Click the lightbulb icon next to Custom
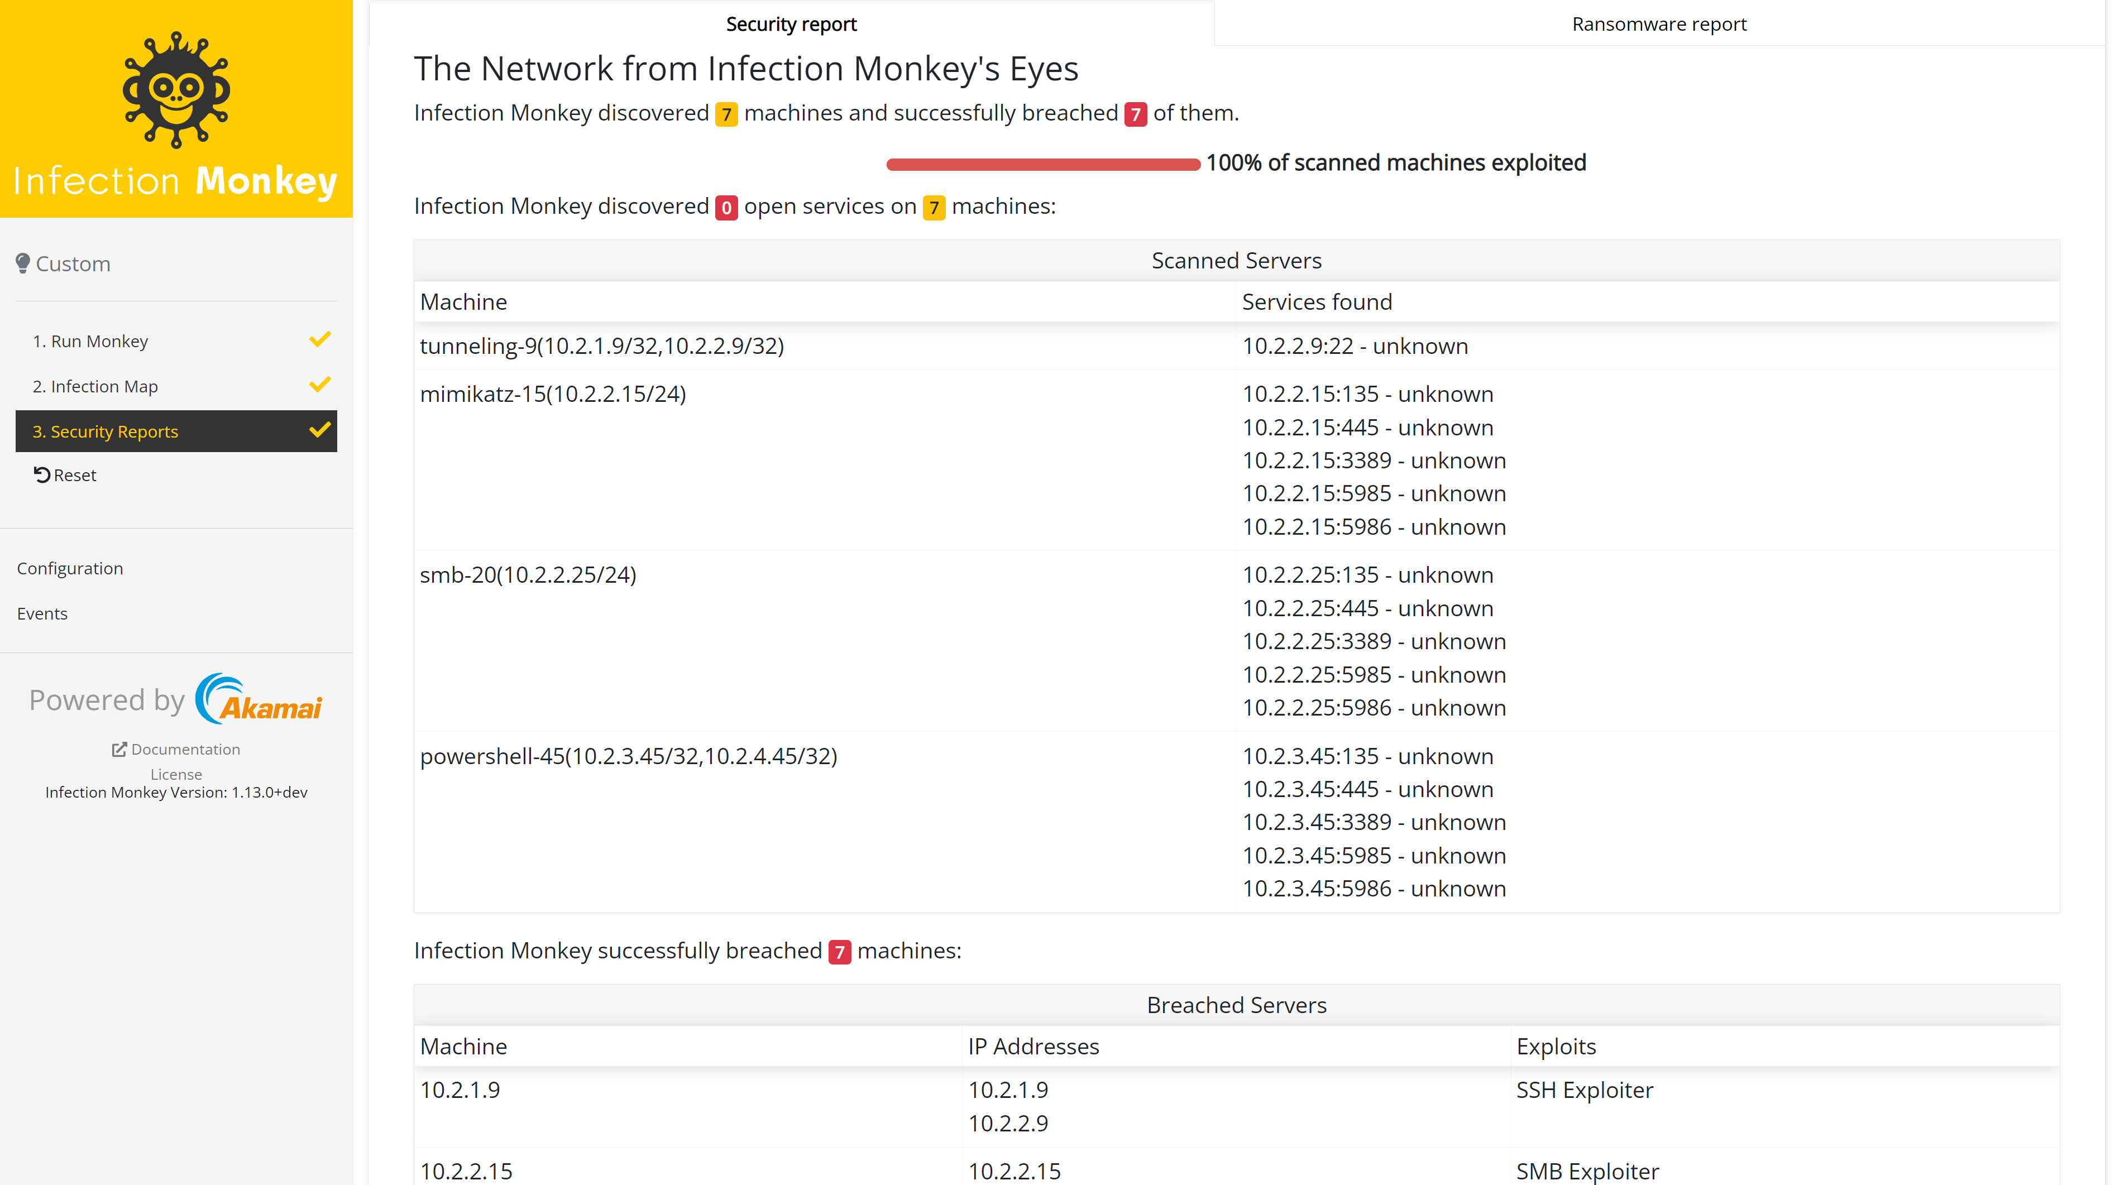This screenshot has height=1185, width=2120. click(23, 263)
